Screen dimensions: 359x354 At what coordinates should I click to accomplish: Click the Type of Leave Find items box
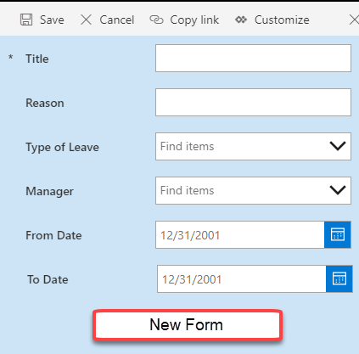click(253, 146)
